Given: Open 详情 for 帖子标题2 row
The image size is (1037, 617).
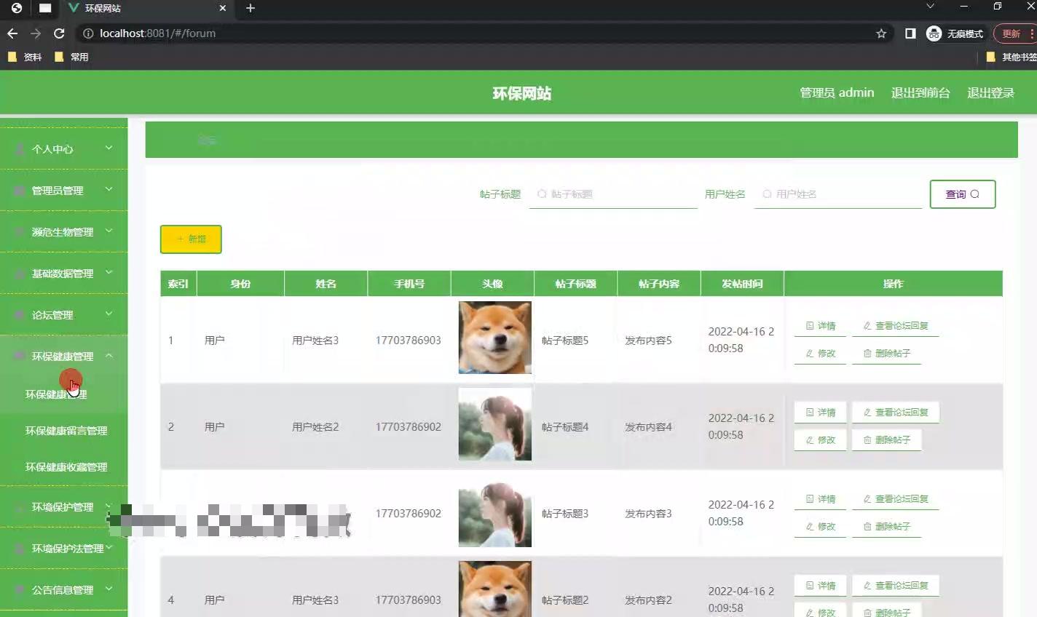Looking at the screenshot, I should pyautogui.click(x=820, y=586).
